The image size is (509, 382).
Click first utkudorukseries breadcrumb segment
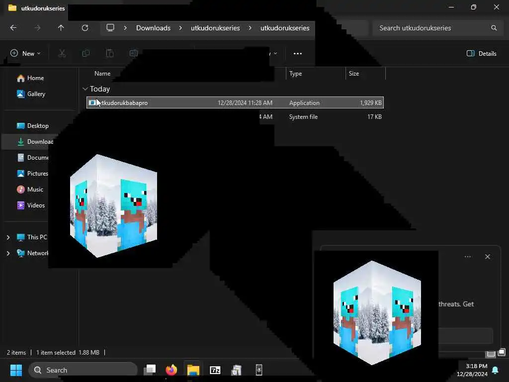pyautogui.click(x=215, y=28)
